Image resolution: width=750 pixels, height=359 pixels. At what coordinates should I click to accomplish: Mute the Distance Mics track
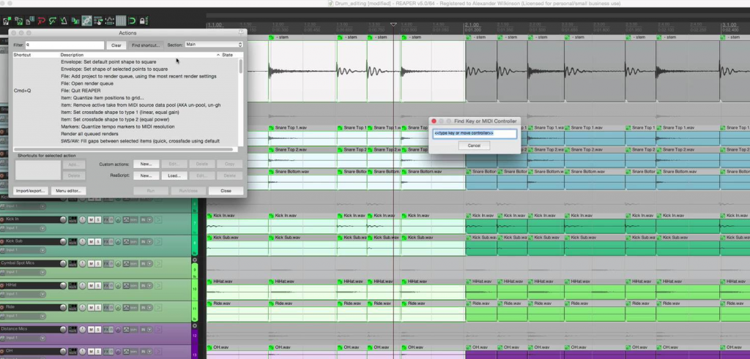pyautogui.click(x=91, y=330)
